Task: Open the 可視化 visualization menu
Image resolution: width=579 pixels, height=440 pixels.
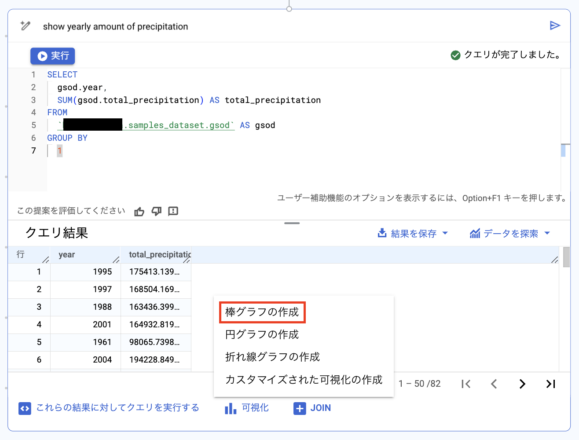Action: 247,408
